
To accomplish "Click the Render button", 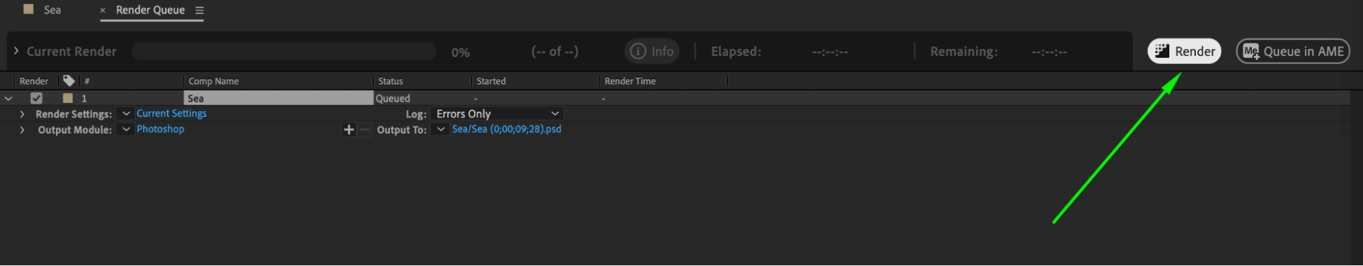I will pyautogui.click(x=1184, y=51).
